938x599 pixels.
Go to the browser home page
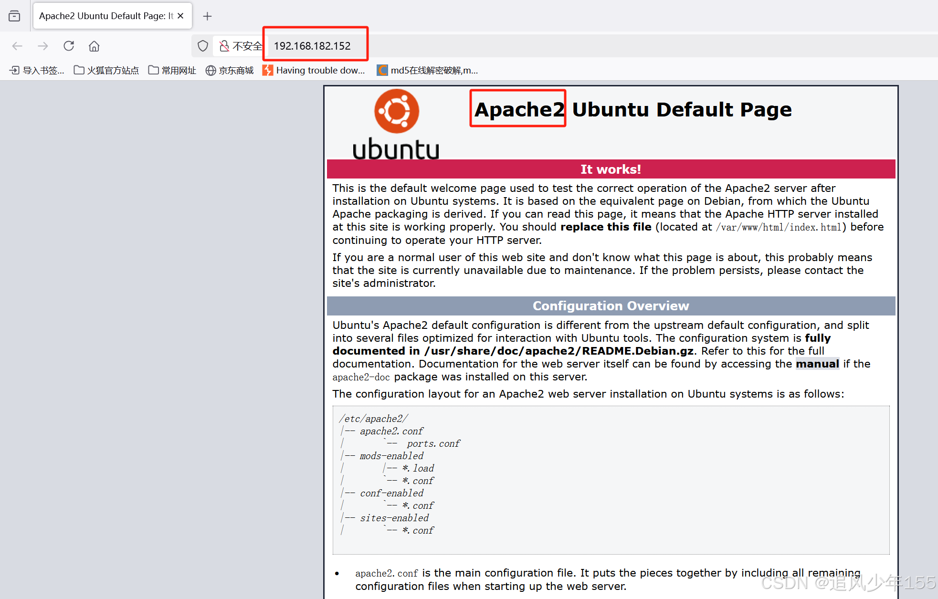click(94, 46)
